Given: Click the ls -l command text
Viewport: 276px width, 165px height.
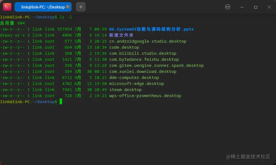Looking at the screenshot, I should click(x=66, y=17).
